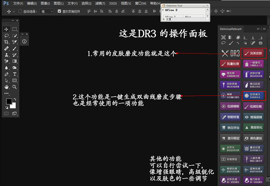Screen dimensions: 270x186
Task: Open the Edit Toolbar three-dots menu
Action: pyautogui.click(x=6, y=93)
